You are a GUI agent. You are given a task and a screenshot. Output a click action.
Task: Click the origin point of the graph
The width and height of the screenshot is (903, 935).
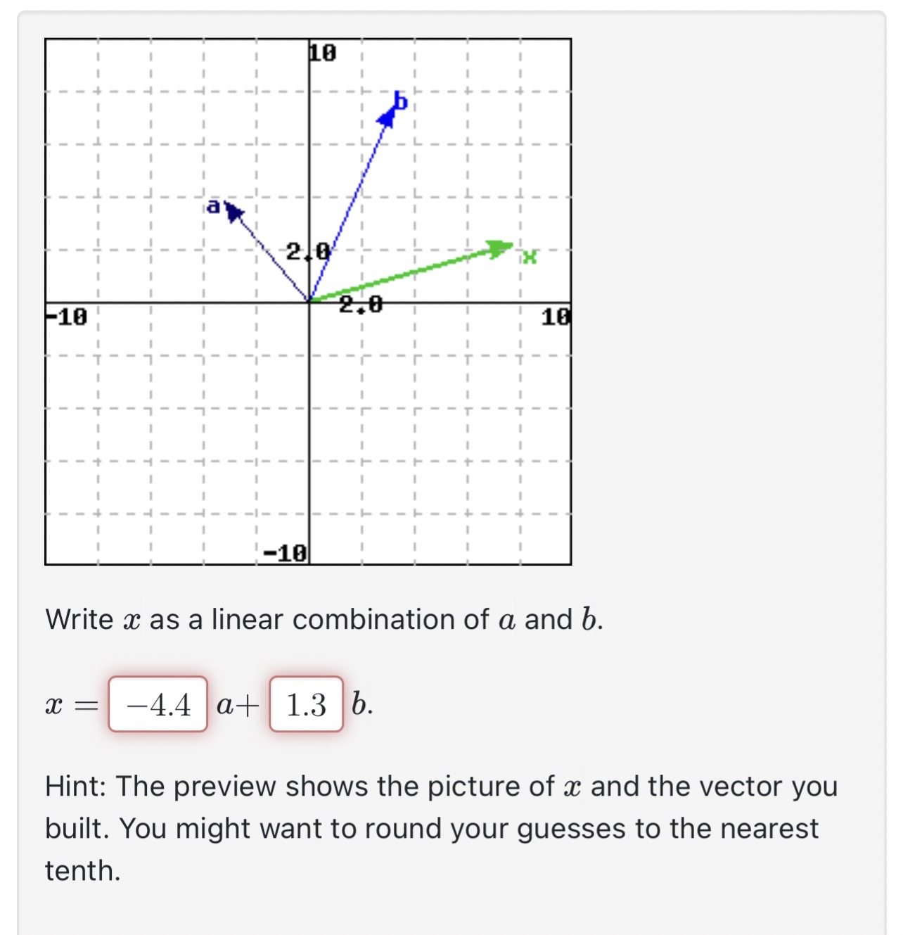pyautogui.click(x=309, y=301)
